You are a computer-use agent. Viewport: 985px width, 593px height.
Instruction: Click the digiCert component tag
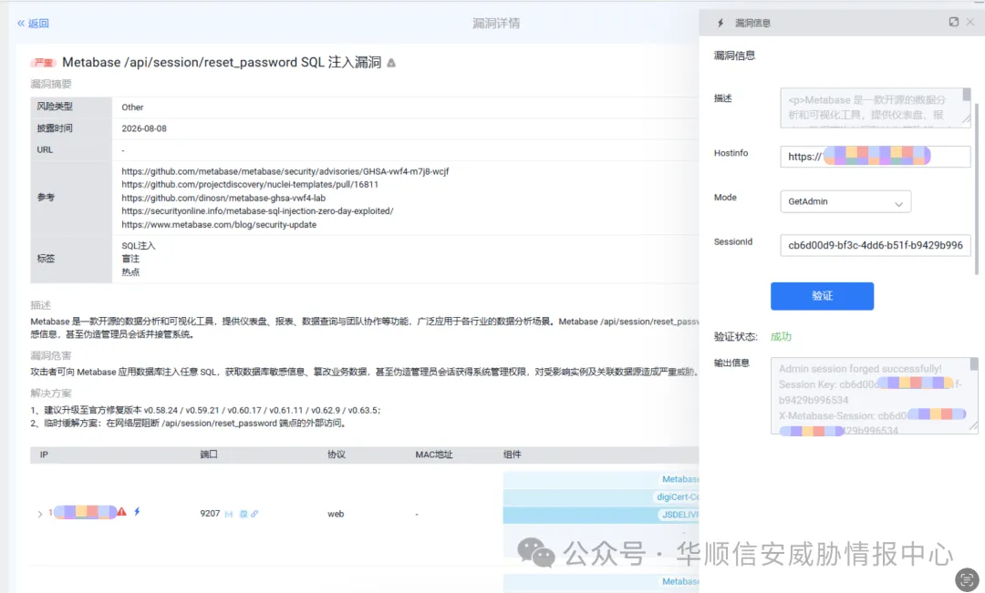(677, 497)
